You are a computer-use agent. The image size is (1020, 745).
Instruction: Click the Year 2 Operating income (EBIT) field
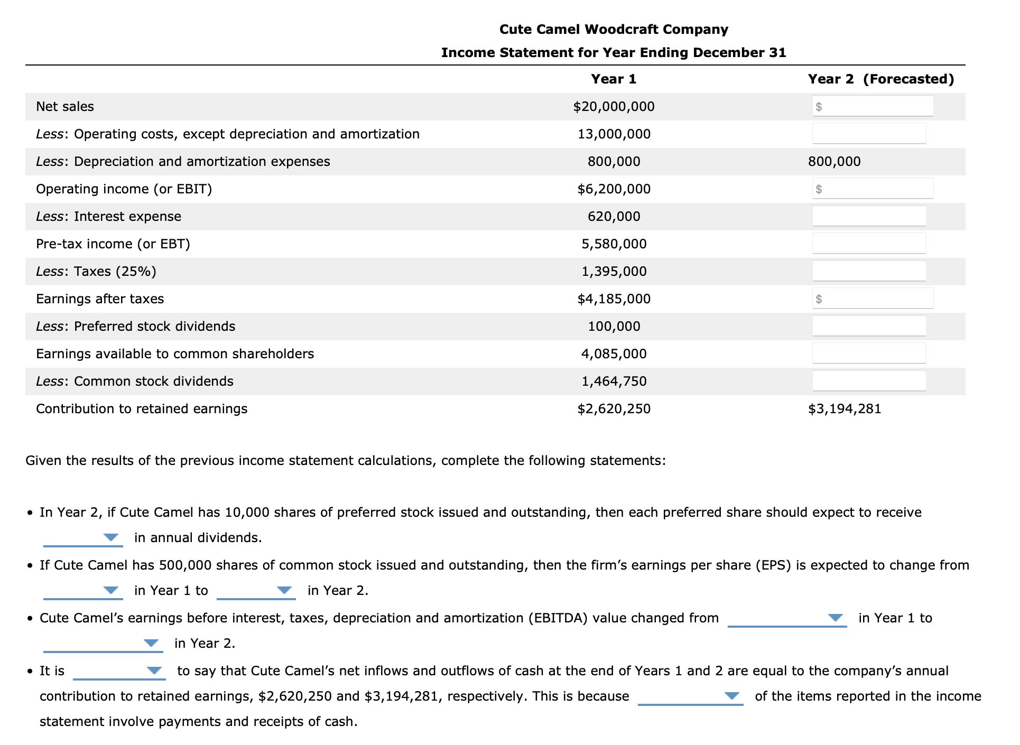873,189
